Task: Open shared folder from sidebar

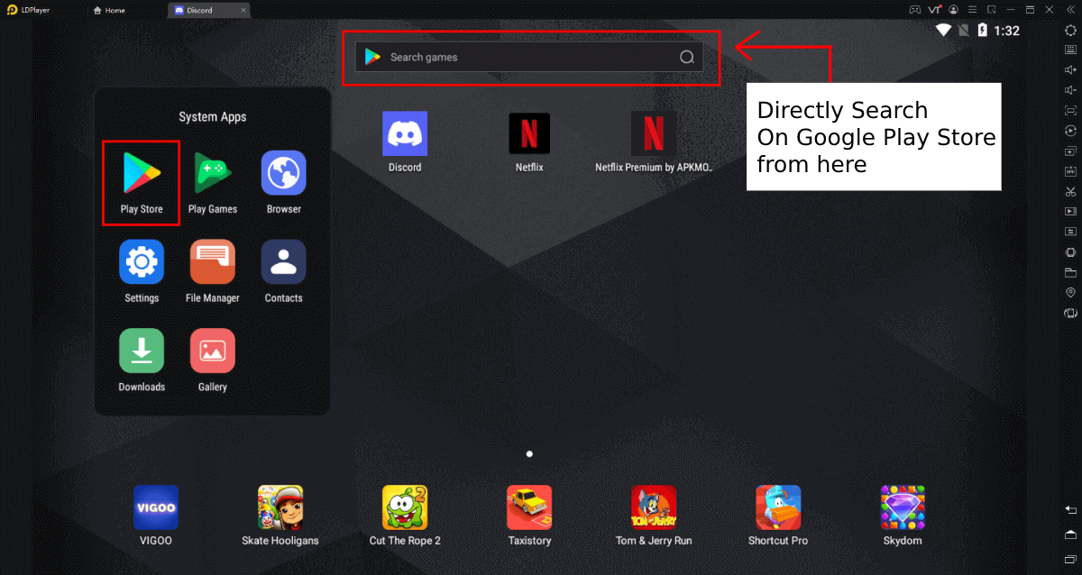Action: 1070,272
